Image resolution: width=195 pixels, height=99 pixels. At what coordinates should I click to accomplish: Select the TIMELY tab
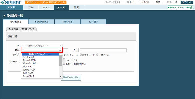point(93,22)
